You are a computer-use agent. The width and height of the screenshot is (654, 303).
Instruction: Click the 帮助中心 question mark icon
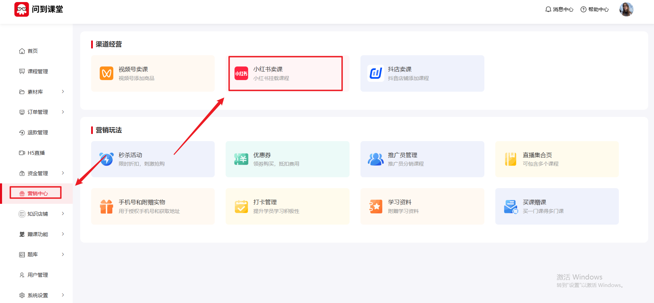click(x=583, y=10)
